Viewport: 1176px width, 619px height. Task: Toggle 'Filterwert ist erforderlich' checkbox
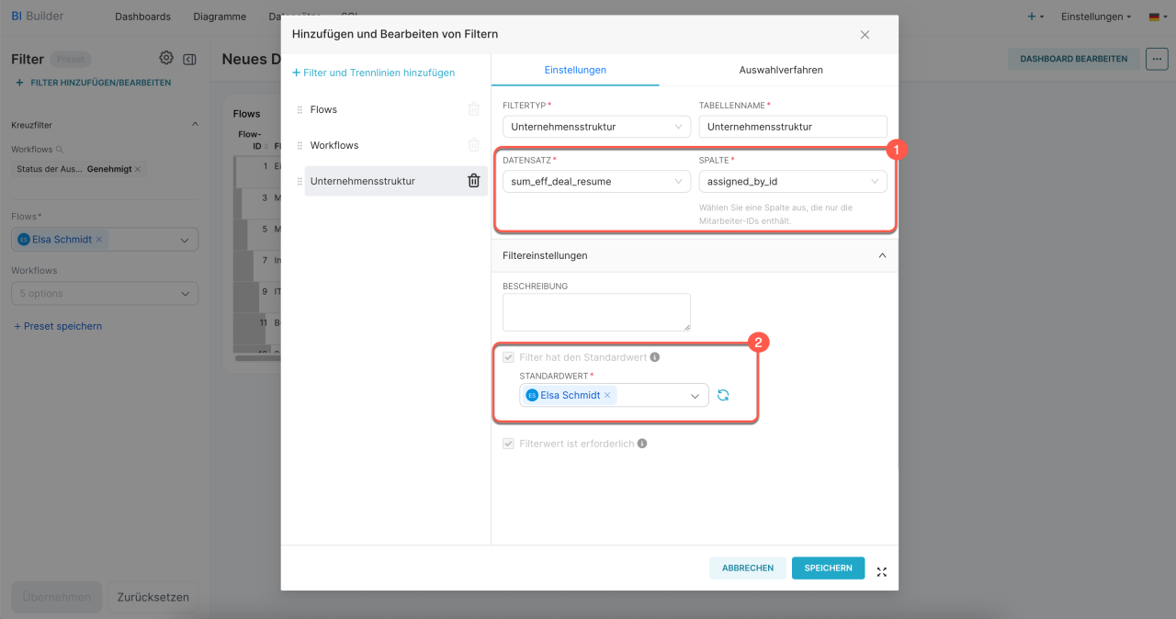(509, 444)
